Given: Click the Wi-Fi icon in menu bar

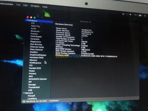Looking at the screenshot, I should [x=127, y=14].
